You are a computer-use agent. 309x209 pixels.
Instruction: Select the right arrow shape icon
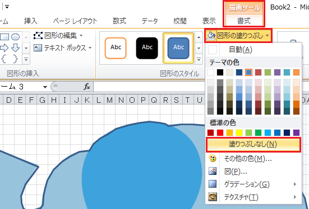4,47
